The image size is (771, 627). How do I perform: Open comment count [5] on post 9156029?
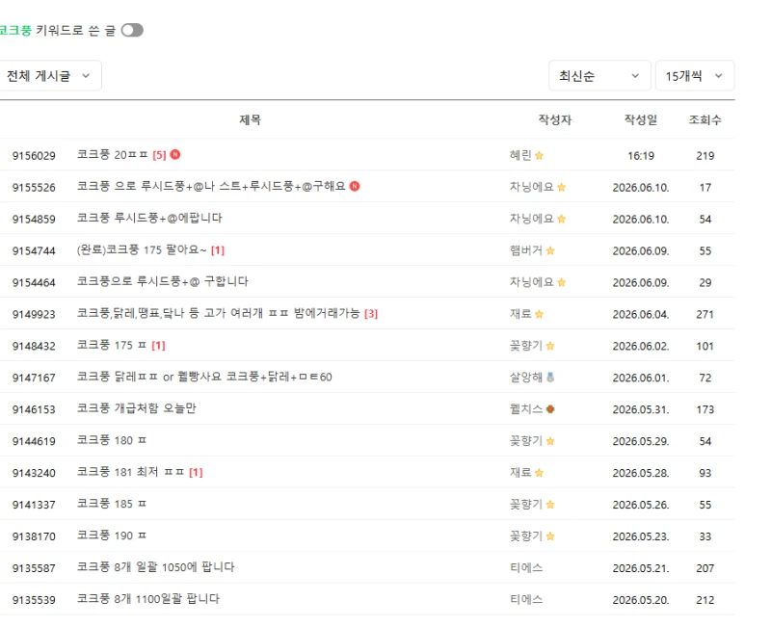[159, 155]
